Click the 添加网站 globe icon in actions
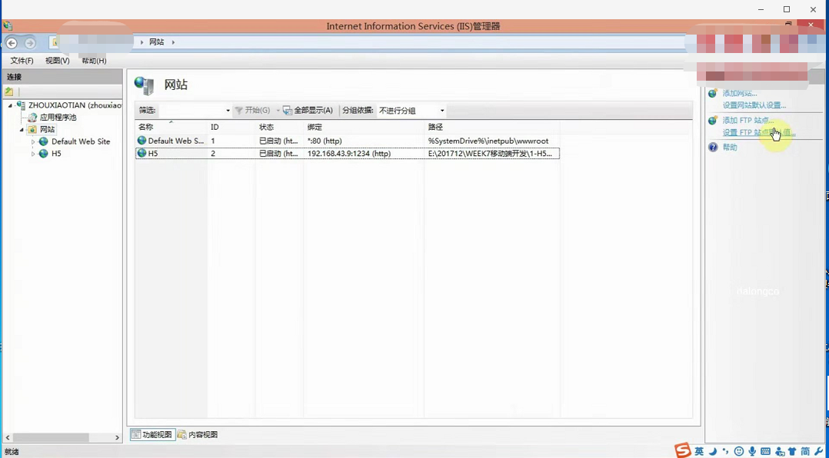 coord(713,94)
